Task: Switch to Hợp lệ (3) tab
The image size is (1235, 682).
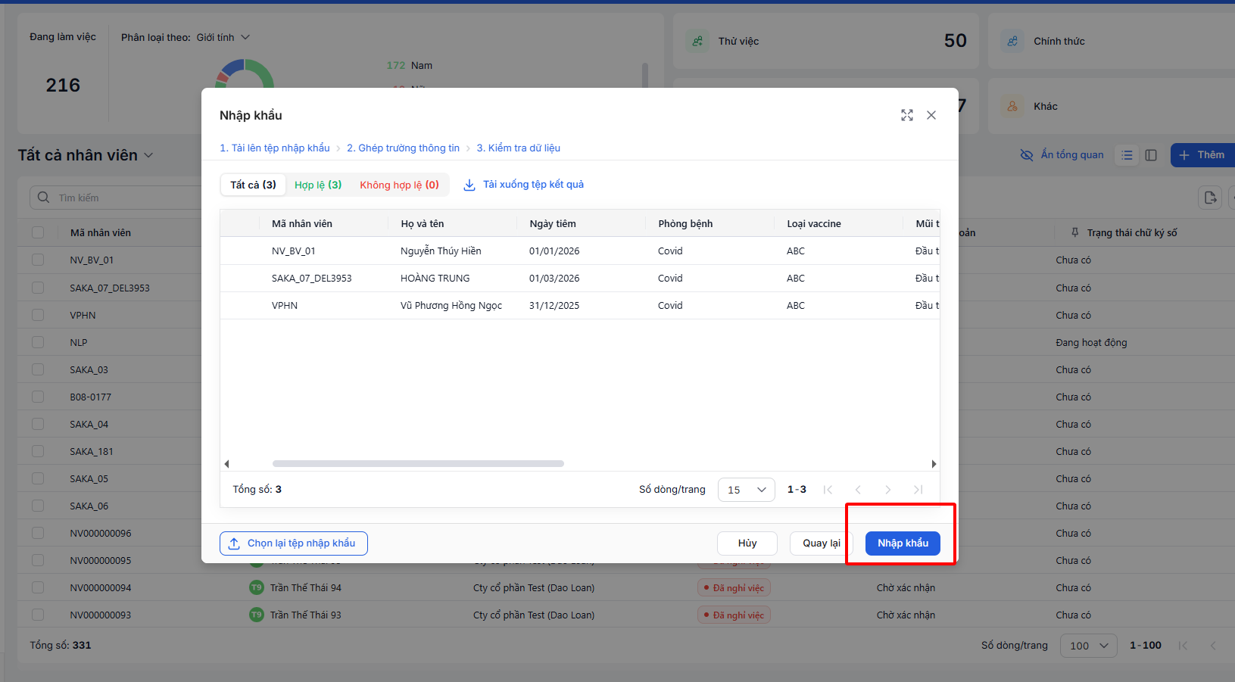Action: click(x=318, y=185)
